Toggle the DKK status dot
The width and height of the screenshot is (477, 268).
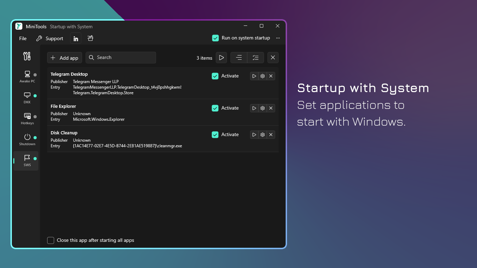point(35,96)
